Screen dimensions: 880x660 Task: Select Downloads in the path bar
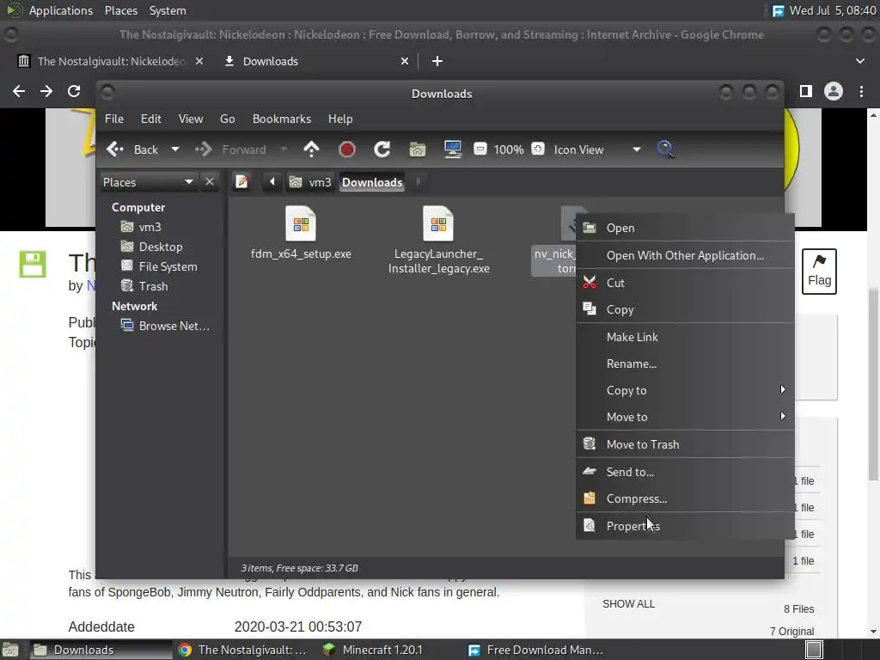(x=372, y=182)
